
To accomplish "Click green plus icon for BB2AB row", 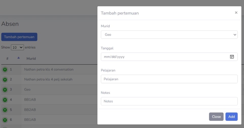I will tap(5, 110).
